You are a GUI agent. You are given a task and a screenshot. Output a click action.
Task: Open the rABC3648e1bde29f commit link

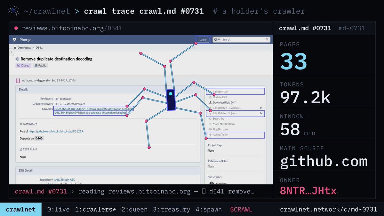click(90, 113)
